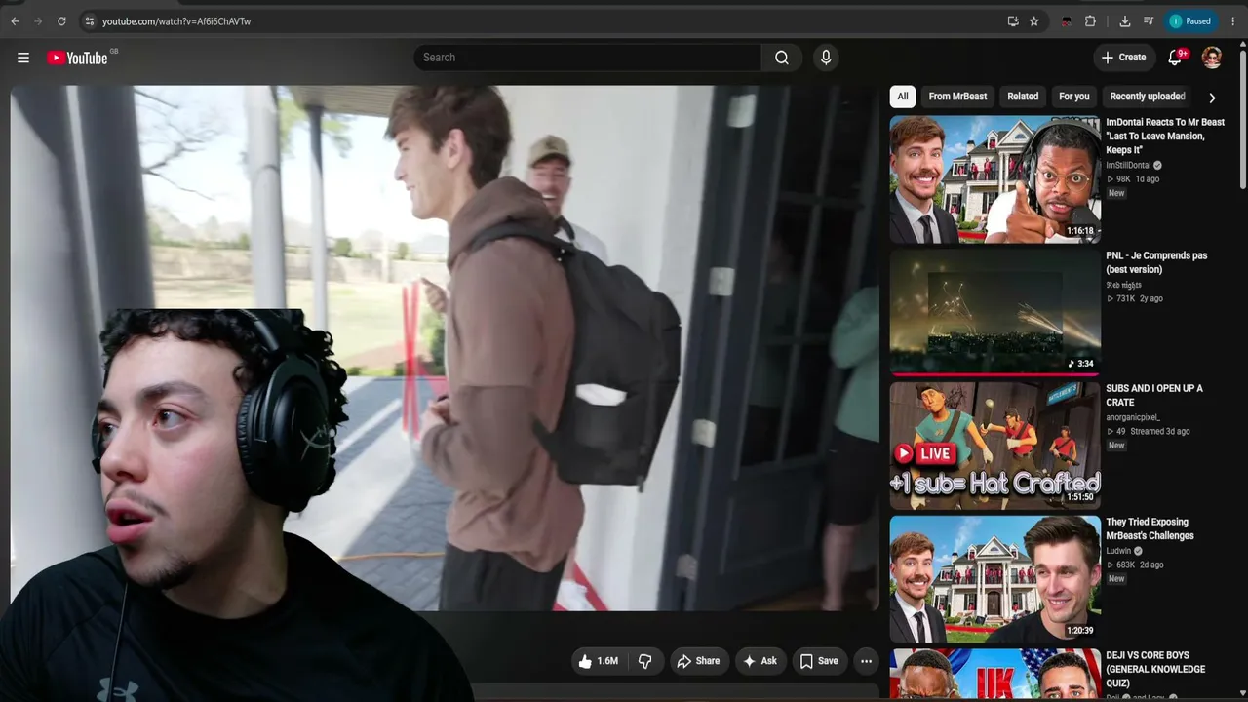Open the Hat Crafted live stream thumbnail
Viewport: 1248px width, 702px height.
995,446
